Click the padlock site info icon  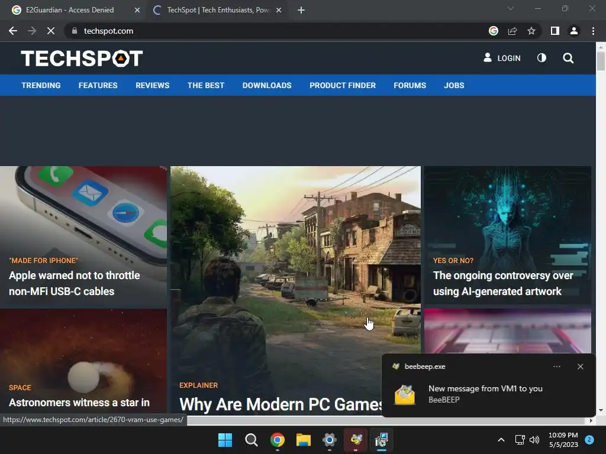click(75, 31)
